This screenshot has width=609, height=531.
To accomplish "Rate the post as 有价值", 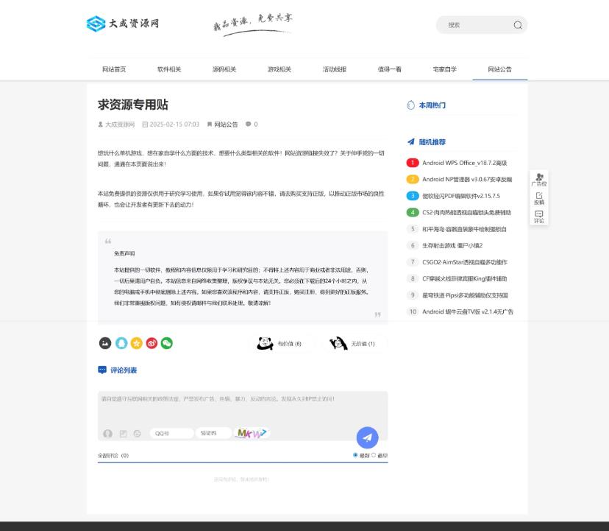I will point(279,342).
